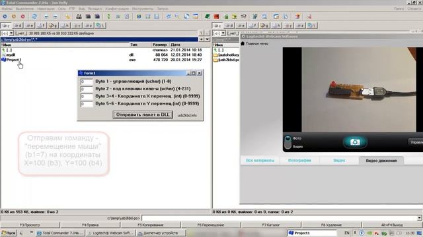This screenshot has height=237, width=423.
Task: Select drive g button in left panel
Action: point(53,26)
